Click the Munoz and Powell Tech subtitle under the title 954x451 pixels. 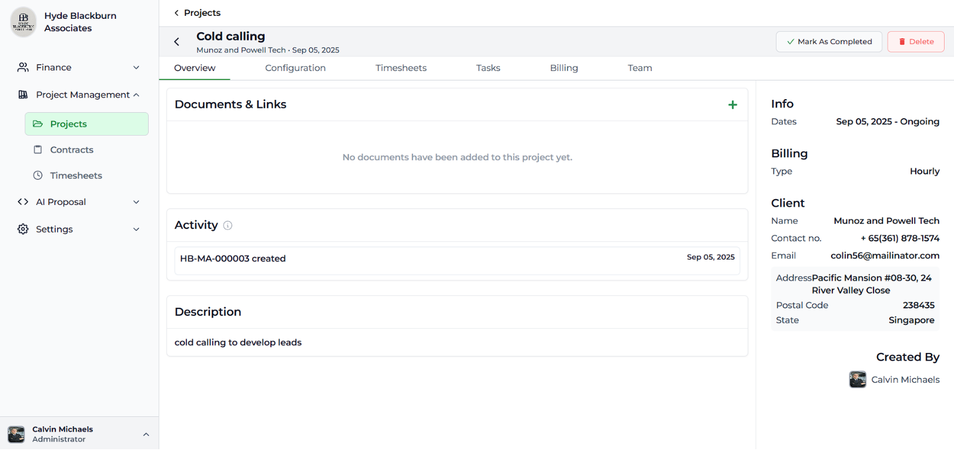(241, 51)
